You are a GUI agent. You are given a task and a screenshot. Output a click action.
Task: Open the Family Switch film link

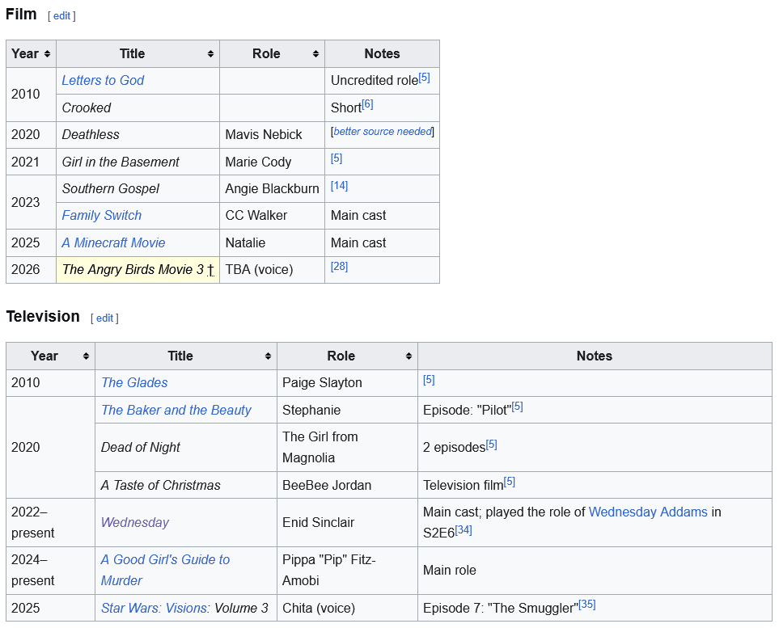tap(102, 216)
